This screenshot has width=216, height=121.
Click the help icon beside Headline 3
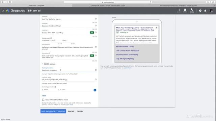coord(96,32)
